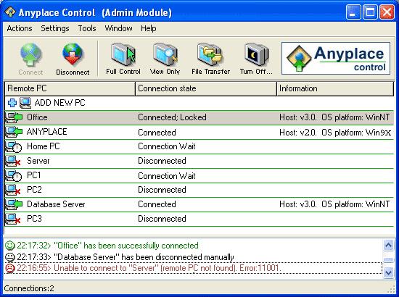
Task: Open the Tools menu
Action: [x=87, y=28]
